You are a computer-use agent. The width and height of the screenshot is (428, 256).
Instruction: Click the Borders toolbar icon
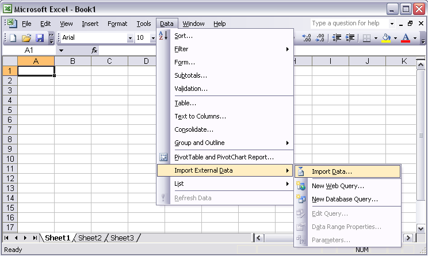point(366,37)
